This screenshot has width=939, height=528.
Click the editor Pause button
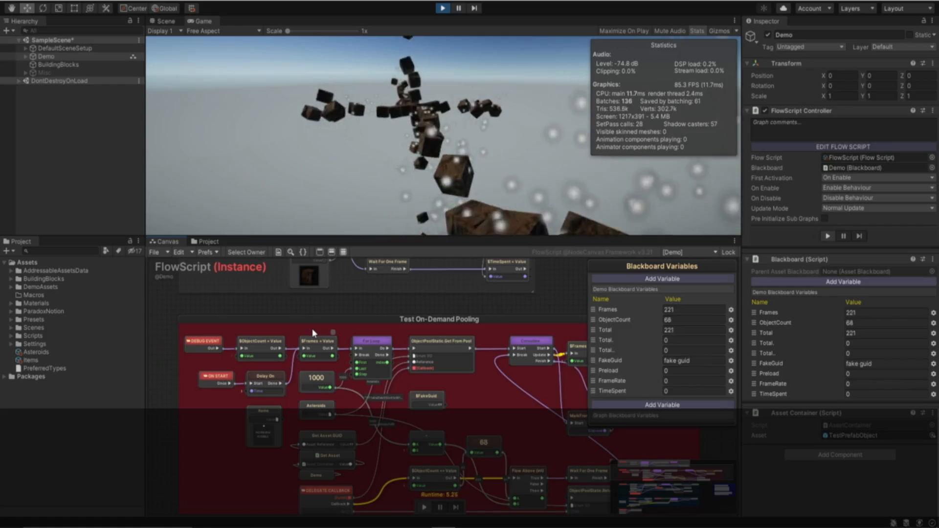[458, 8]
